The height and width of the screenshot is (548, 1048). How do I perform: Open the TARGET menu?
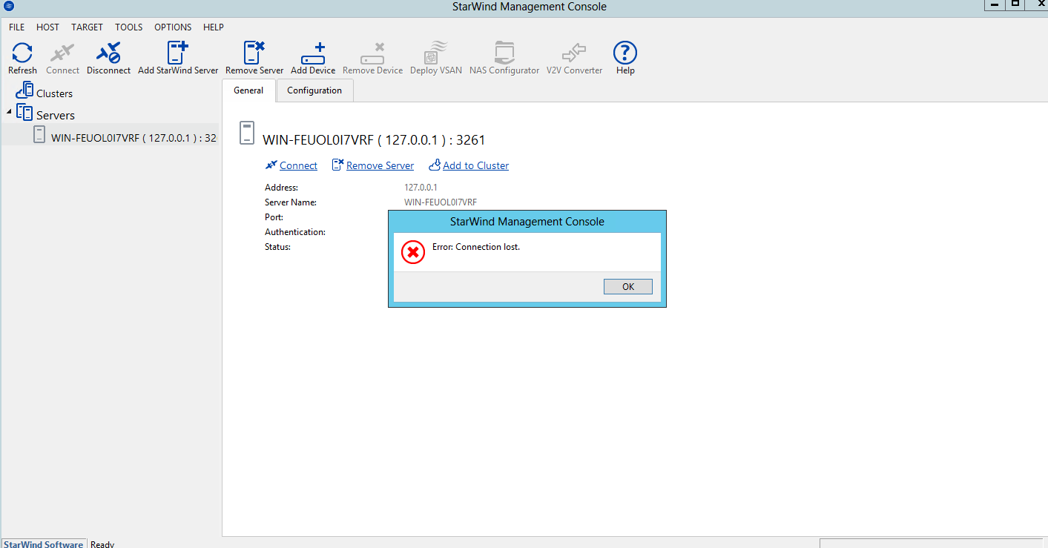(87, 27)
